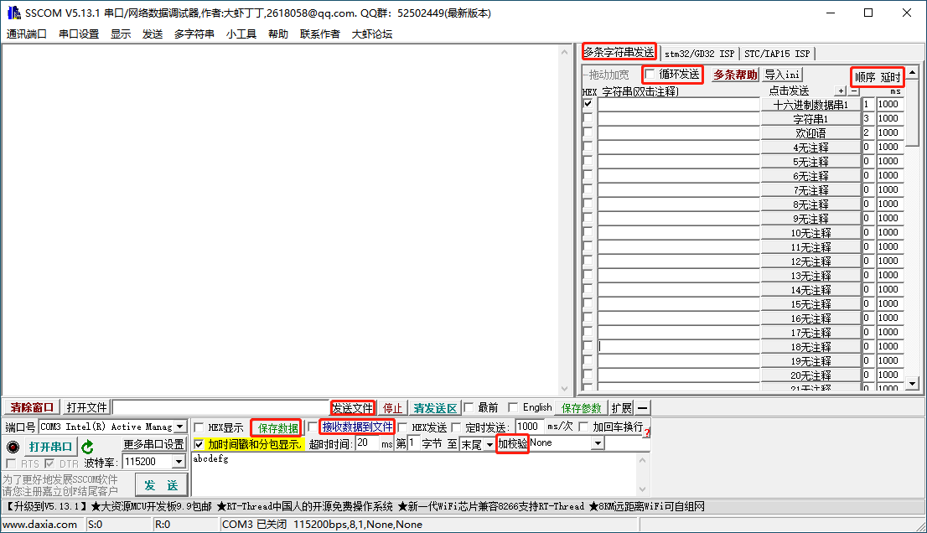The width and height of the screenshot is (927, 533).
Task: Click the SSCOM app icon in the title bar
Action: [x=13, y=13]
